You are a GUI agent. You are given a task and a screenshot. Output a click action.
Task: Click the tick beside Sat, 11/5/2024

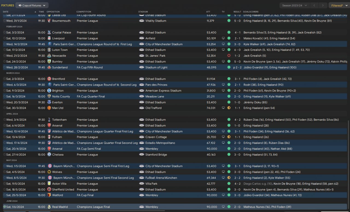coord(4,184)
